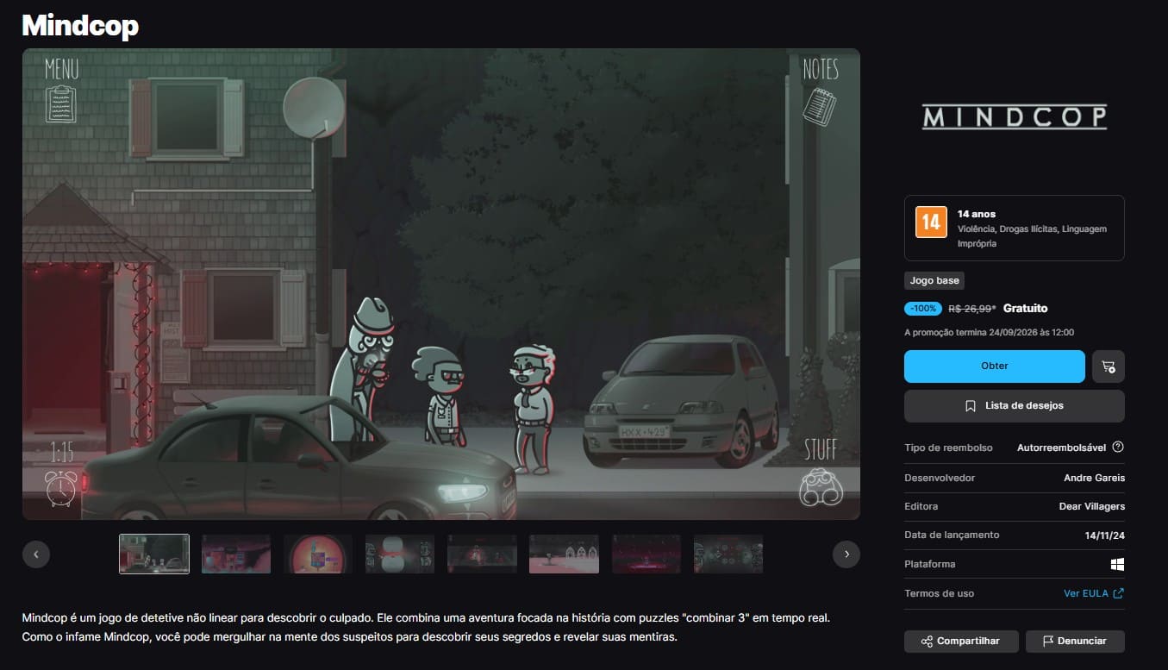Select the first screenshot thumbnail
Image resolution: width=1168 pixels, height=670 pixels.
[x=154, y=554]
